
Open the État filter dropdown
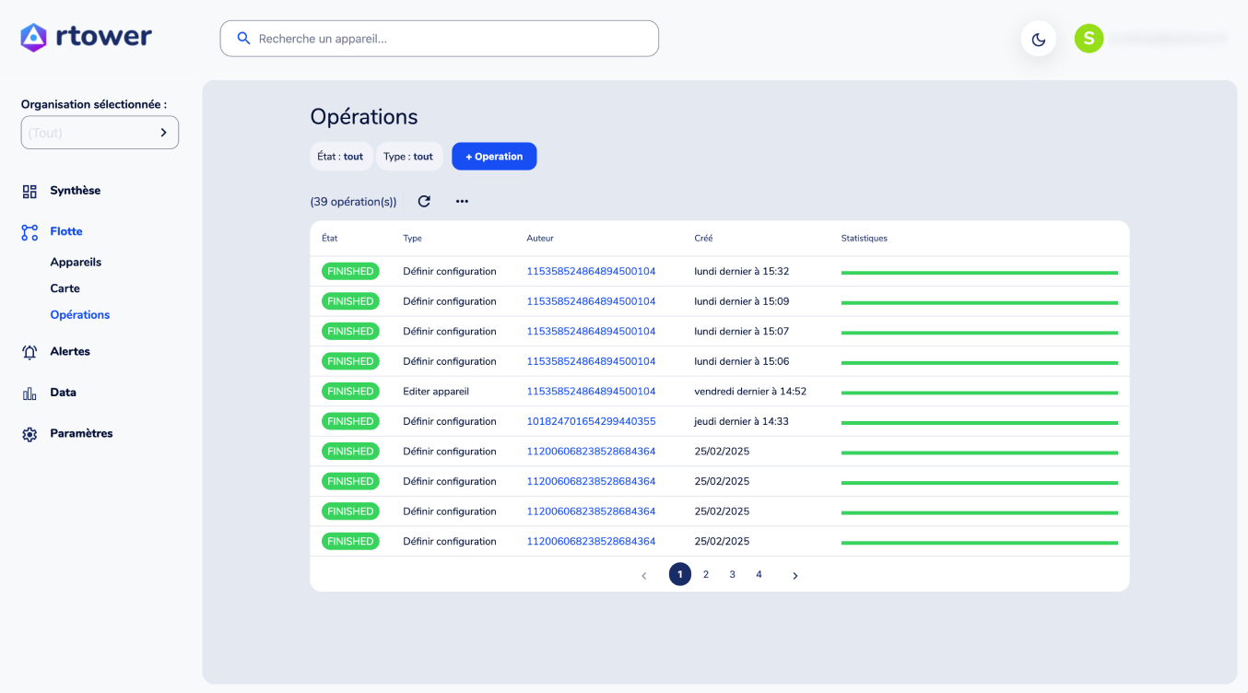[340, 157]
